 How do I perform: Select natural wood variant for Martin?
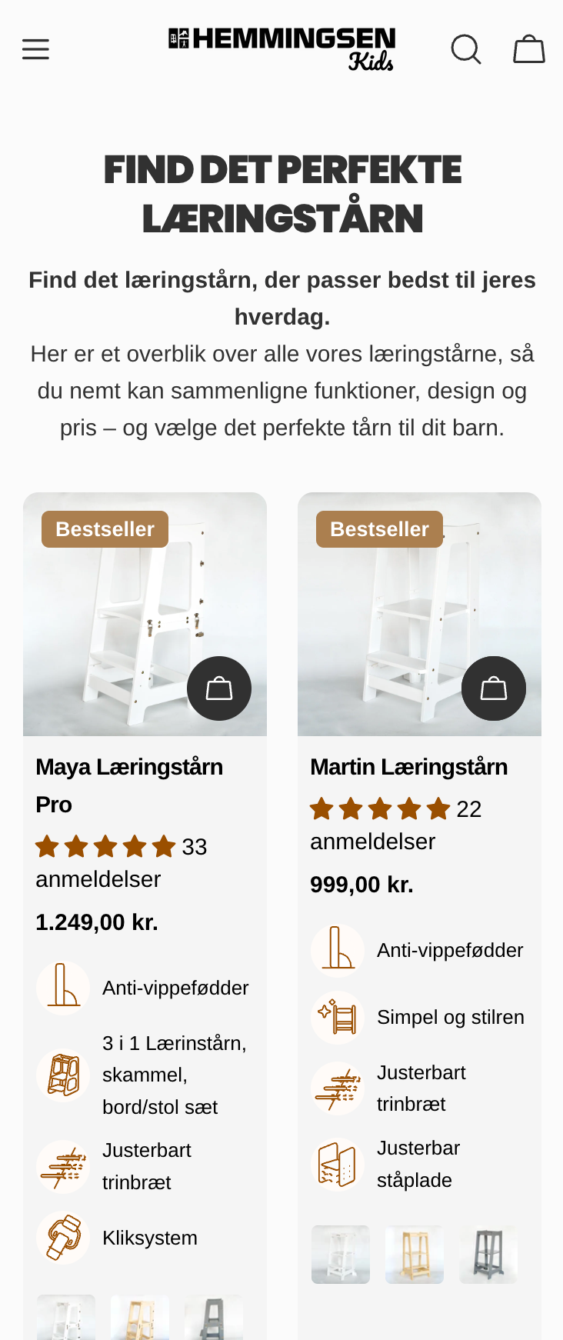[x=415, y=1255]
